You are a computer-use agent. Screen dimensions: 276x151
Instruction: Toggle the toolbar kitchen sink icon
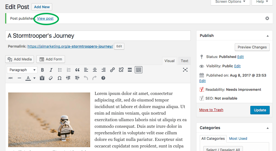[139, 70]
